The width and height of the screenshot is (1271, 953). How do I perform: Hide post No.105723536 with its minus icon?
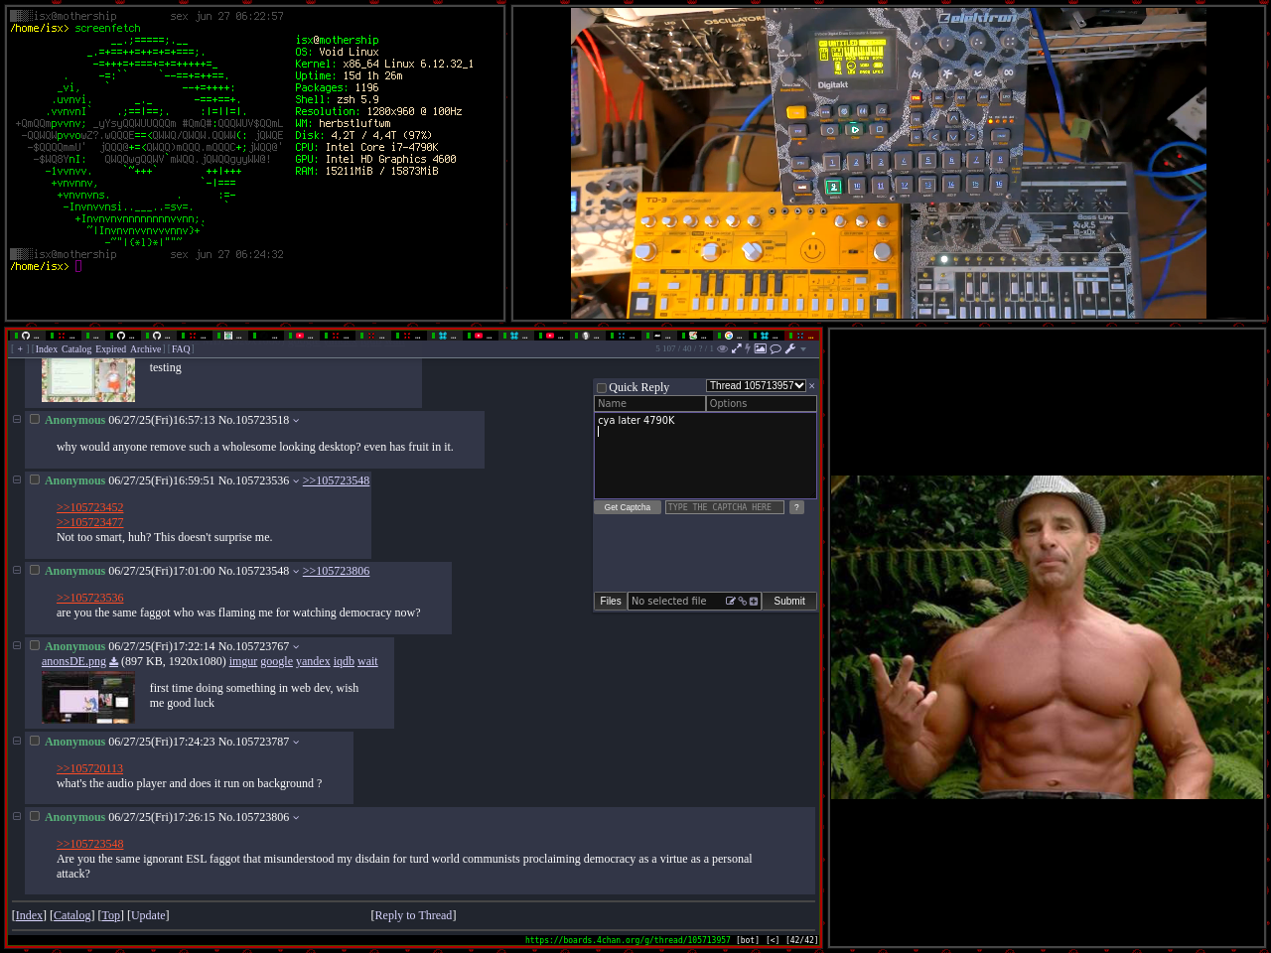tap(16, 480)
